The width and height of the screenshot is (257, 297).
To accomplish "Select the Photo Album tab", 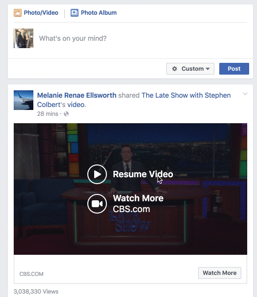I will (94, 13).
